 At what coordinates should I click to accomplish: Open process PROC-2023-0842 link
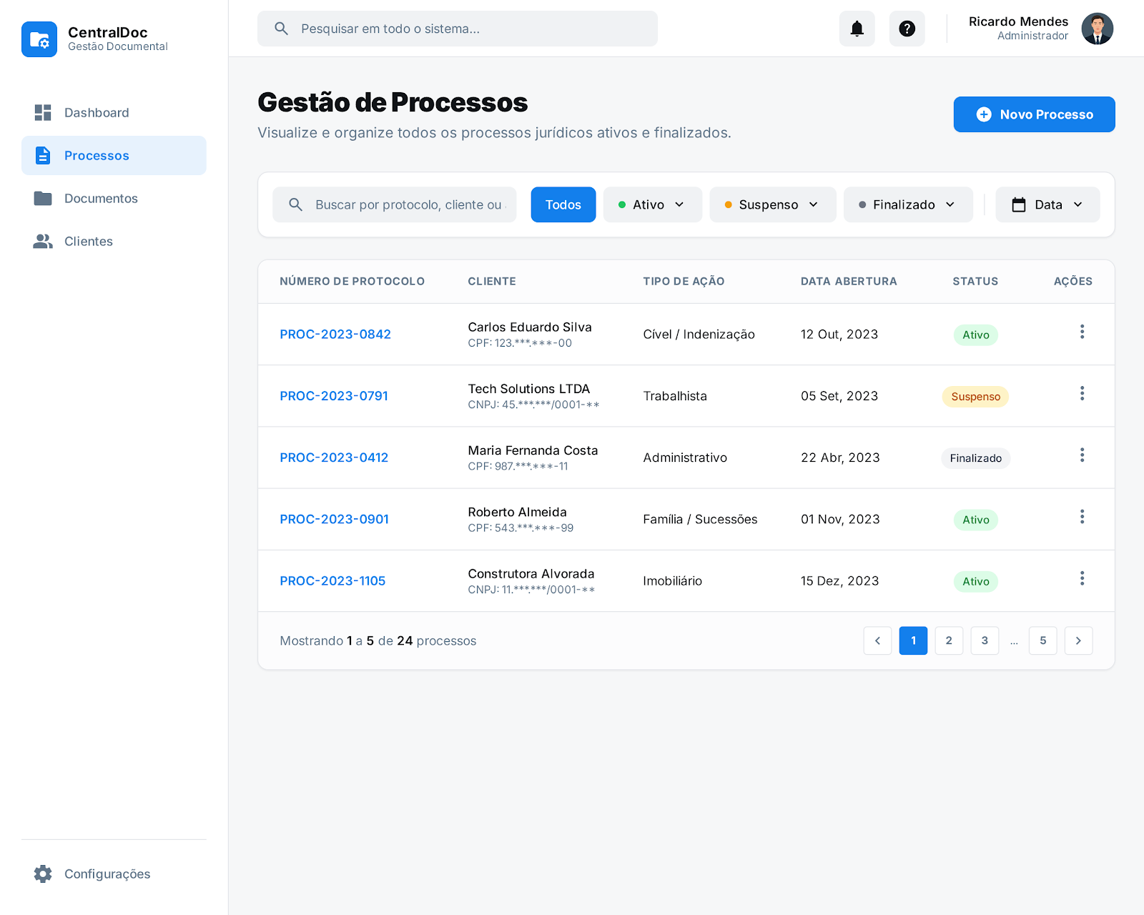tap(335, 334)
